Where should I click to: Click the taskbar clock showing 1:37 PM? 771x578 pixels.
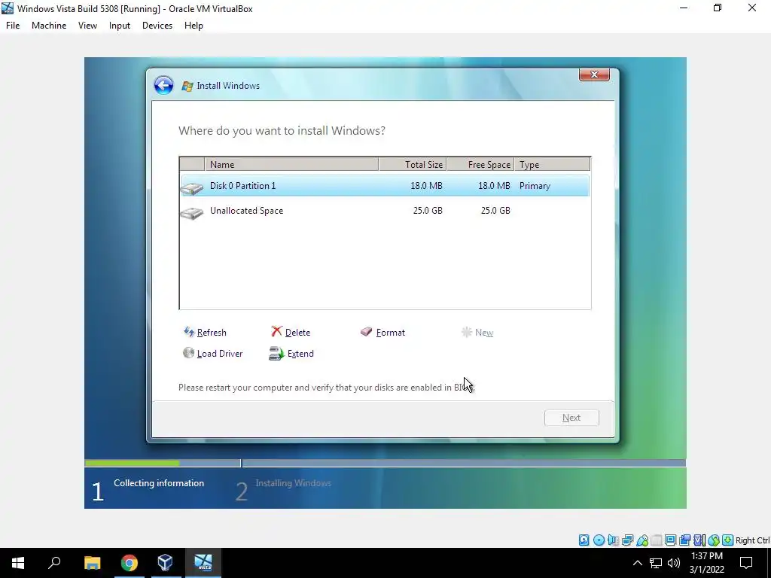pos(706,563)
